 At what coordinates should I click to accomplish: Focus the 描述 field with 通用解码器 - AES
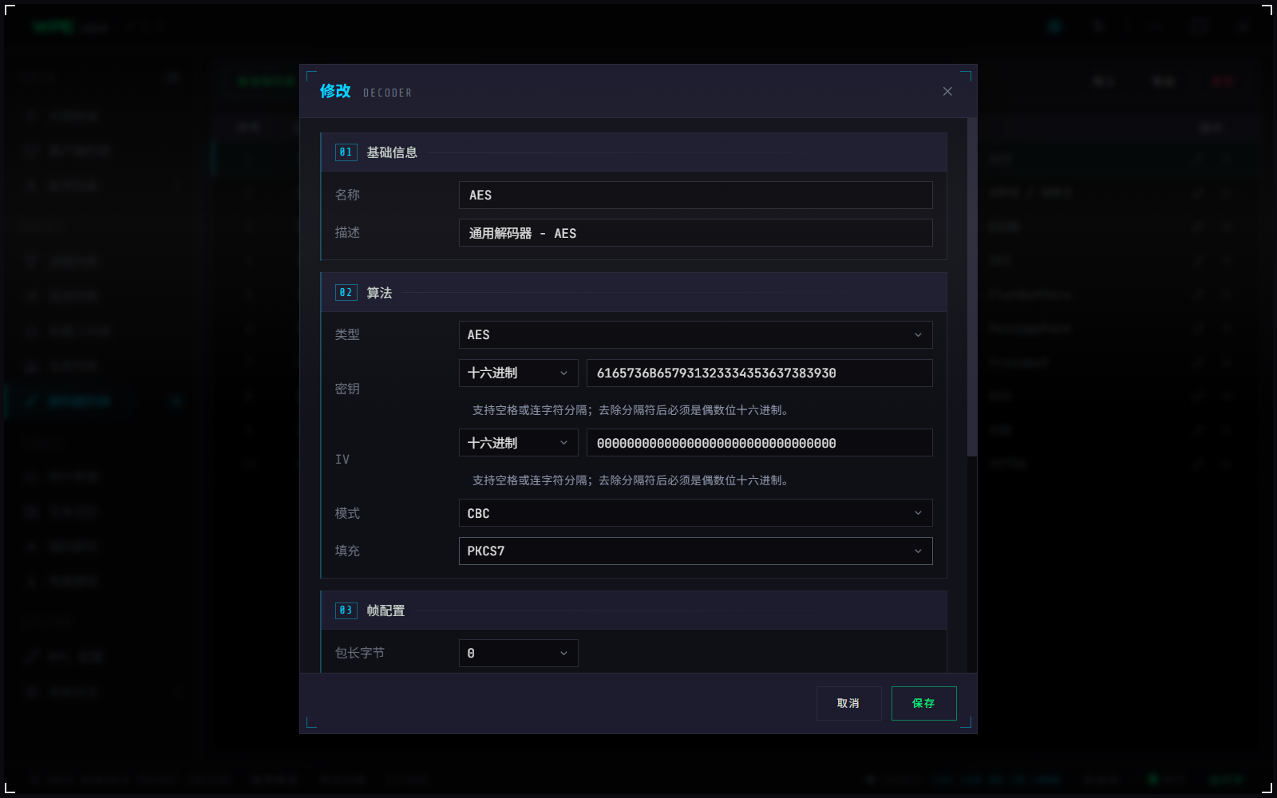tap(695, 233)
